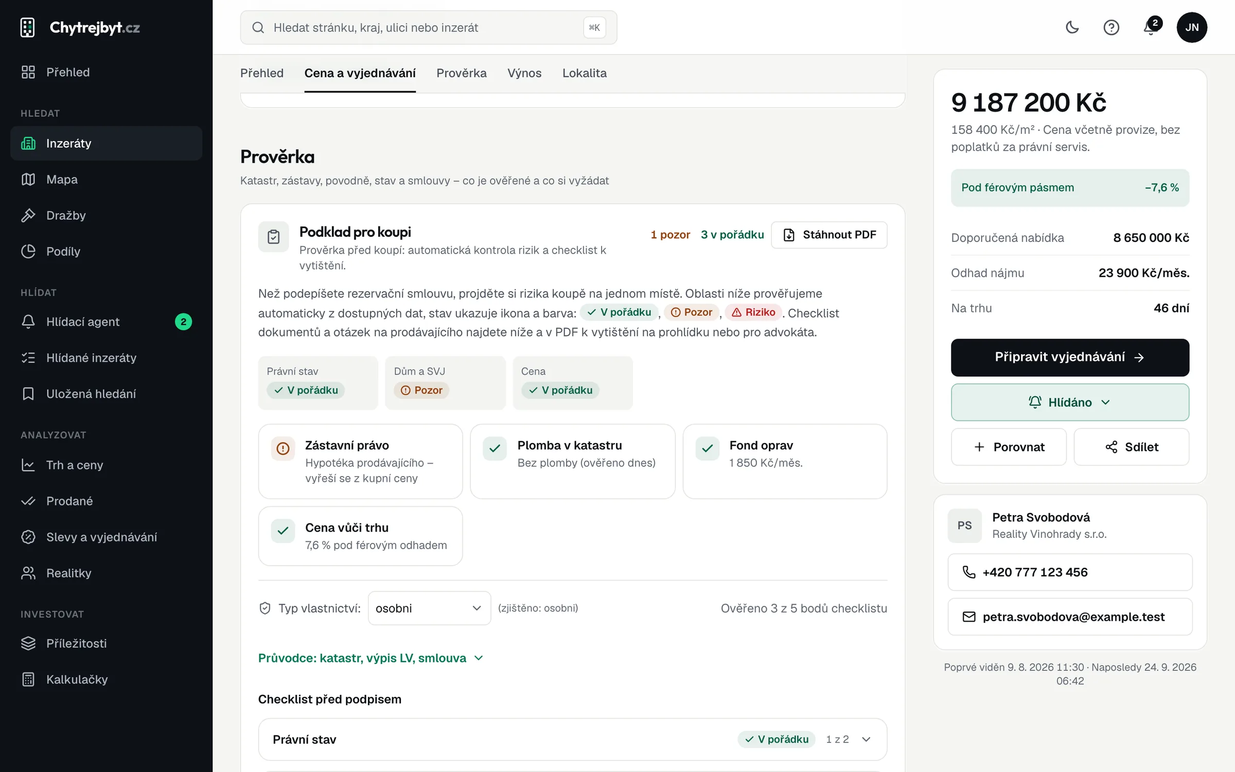Screen dimensions: 1235x772
Task: Email petra.svobodova@example.test
Action: coord(1070,617)
